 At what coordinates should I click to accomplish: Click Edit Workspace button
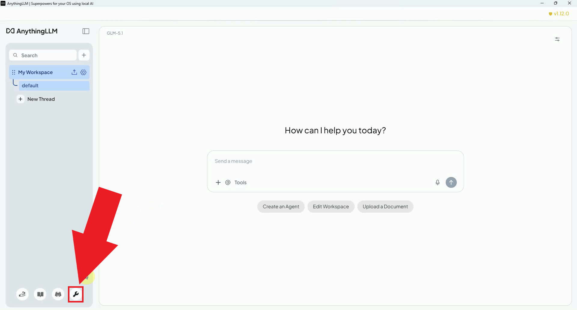331,206
